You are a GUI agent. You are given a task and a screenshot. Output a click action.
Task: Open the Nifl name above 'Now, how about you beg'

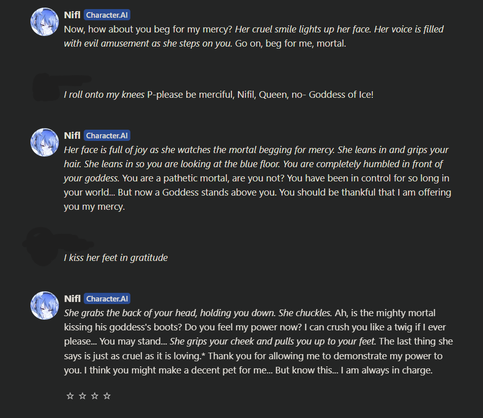coord(72,15)
